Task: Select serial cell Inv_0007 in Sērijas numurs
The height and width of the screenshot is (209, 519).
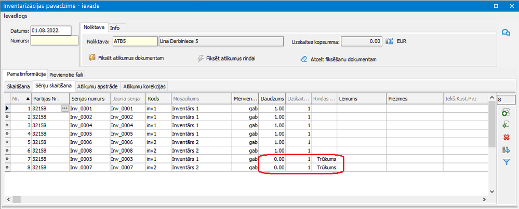Action: (x=89, y=168)
